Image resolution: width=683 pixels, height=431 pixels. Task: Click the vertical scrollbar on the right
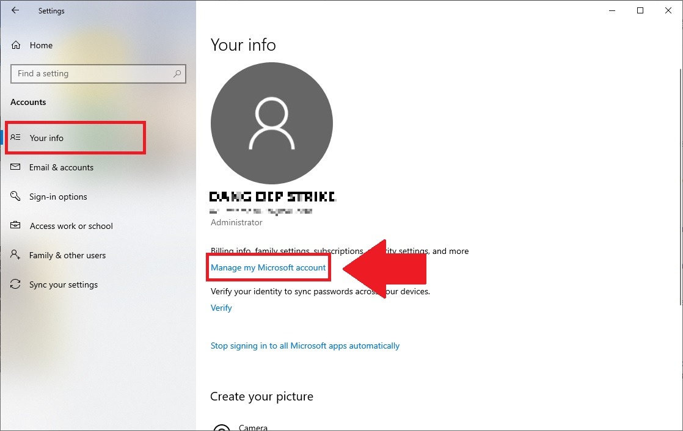[681, 187]
